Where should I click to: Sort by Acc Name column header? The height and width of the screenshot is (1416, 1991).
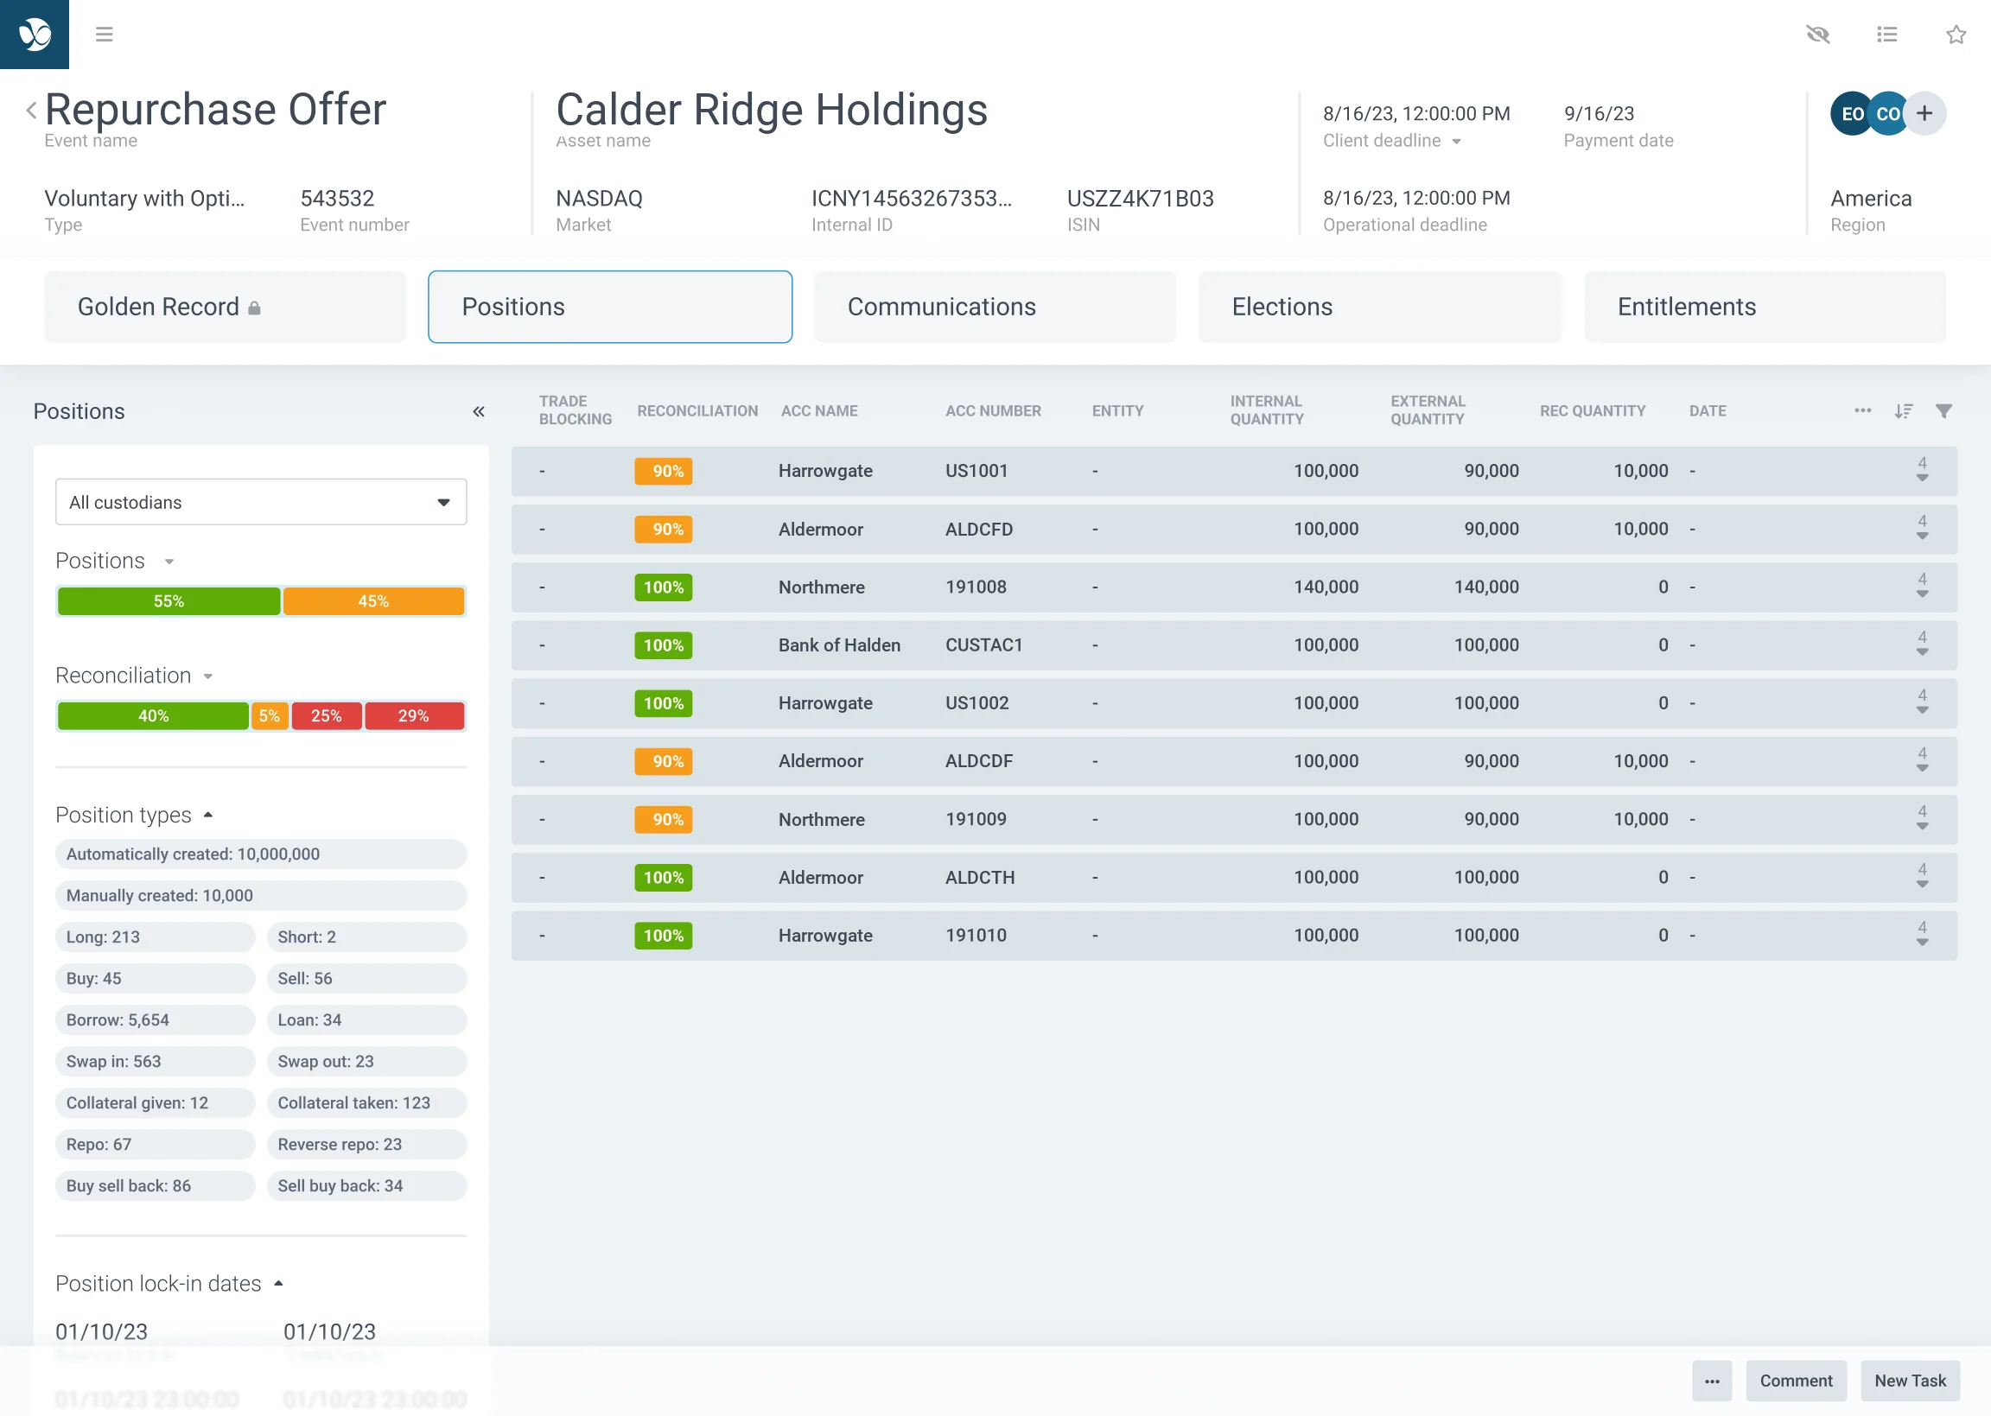coord(819,410)
